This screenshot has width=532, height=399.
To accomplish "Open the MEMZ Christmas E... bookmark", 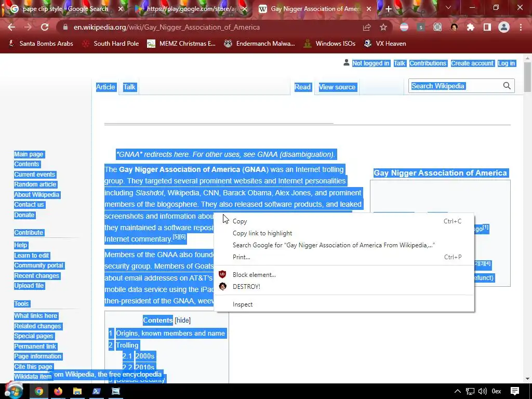I will [181, 44].
